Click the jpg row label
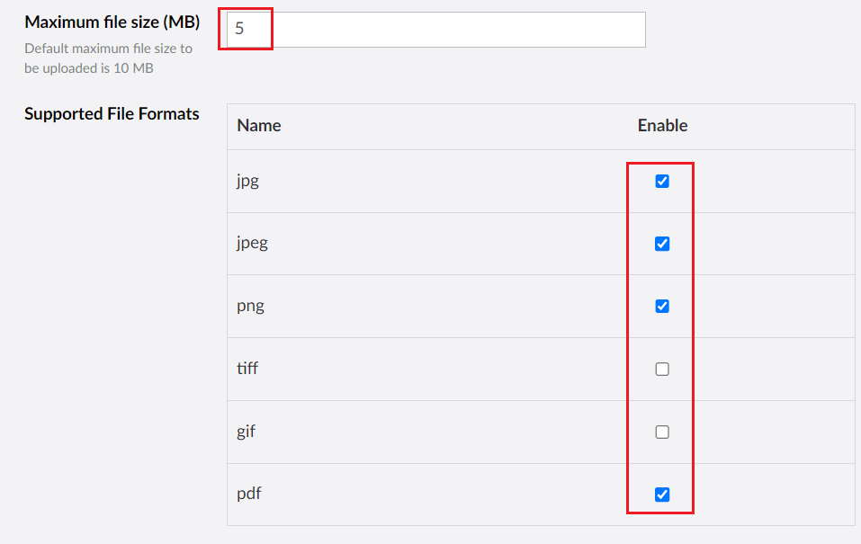 (x=247, y=181)
